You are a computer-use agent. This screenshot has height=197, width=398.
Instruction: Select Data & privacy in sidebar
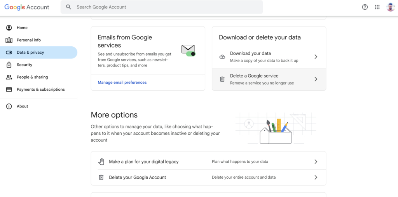tap(38, 53)
